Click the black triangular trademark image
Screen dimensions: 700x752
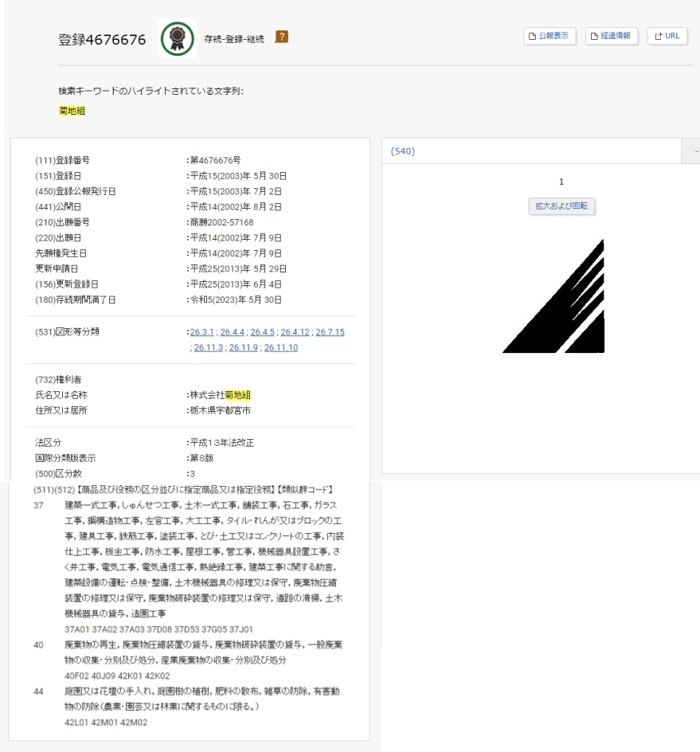click(553, 296)
